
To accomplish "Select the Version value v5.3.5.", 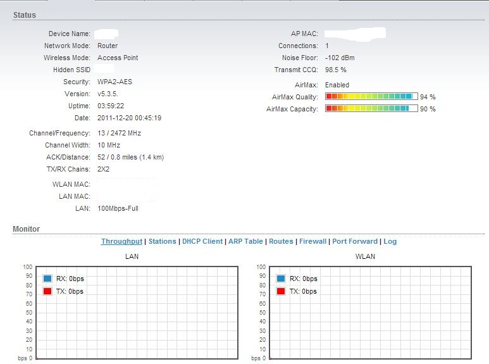I will (x=108, y=94).
